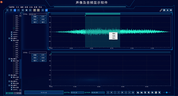Click the gray undo arrow icon
The image size is (178, 96).
pos(38,10)
